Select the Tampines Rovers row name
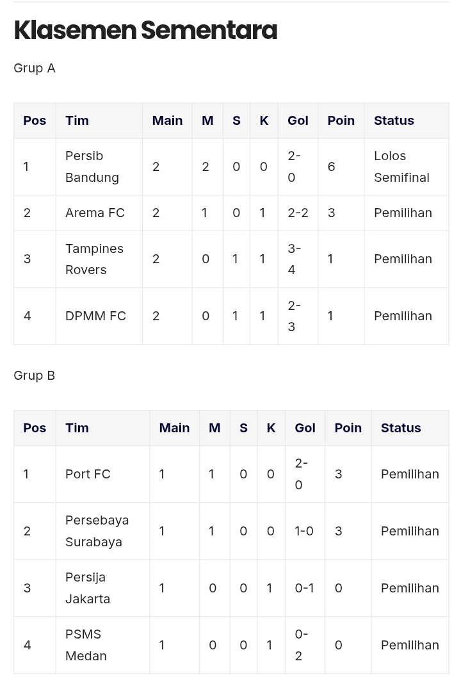The height and width of the screenshot is (684, 461). (x=94, y=259)
